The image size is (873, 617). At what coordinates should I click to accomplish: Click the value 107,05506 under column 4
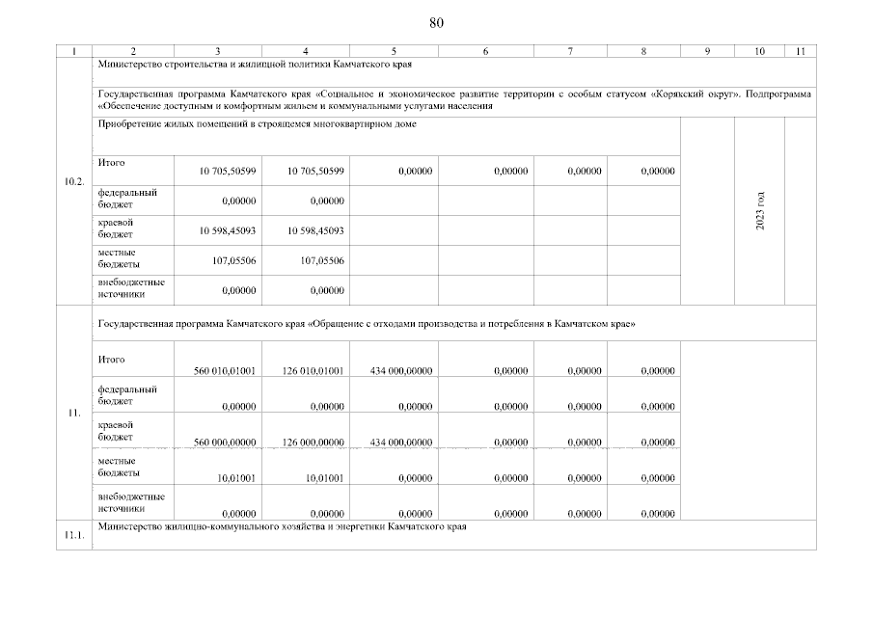[322, 260]
